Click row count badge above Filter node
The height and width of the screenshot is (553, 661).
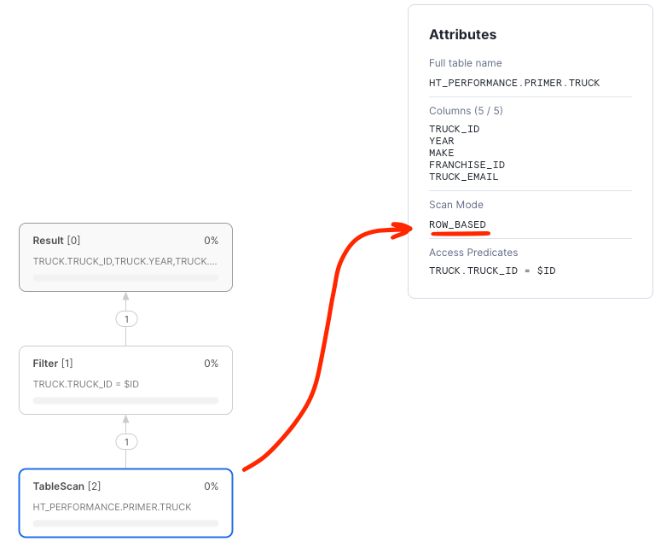[x=126, y=319]
